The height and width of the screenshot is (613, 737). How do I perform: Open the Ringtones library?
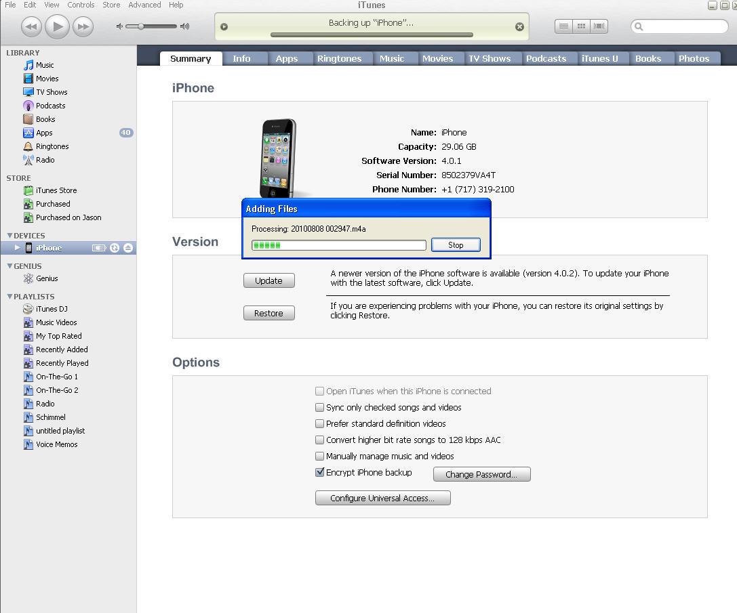(x=52, y=146)
